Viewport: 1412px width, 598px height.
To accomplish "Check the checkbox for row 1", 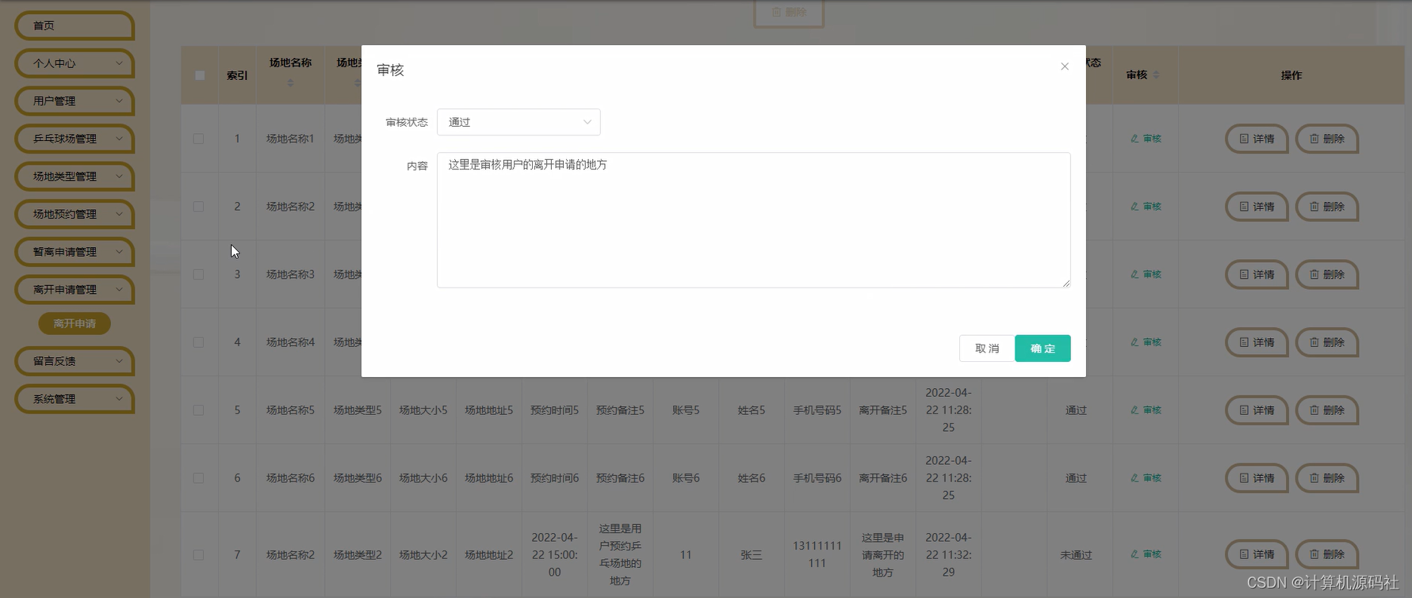I will pos(198,139).
